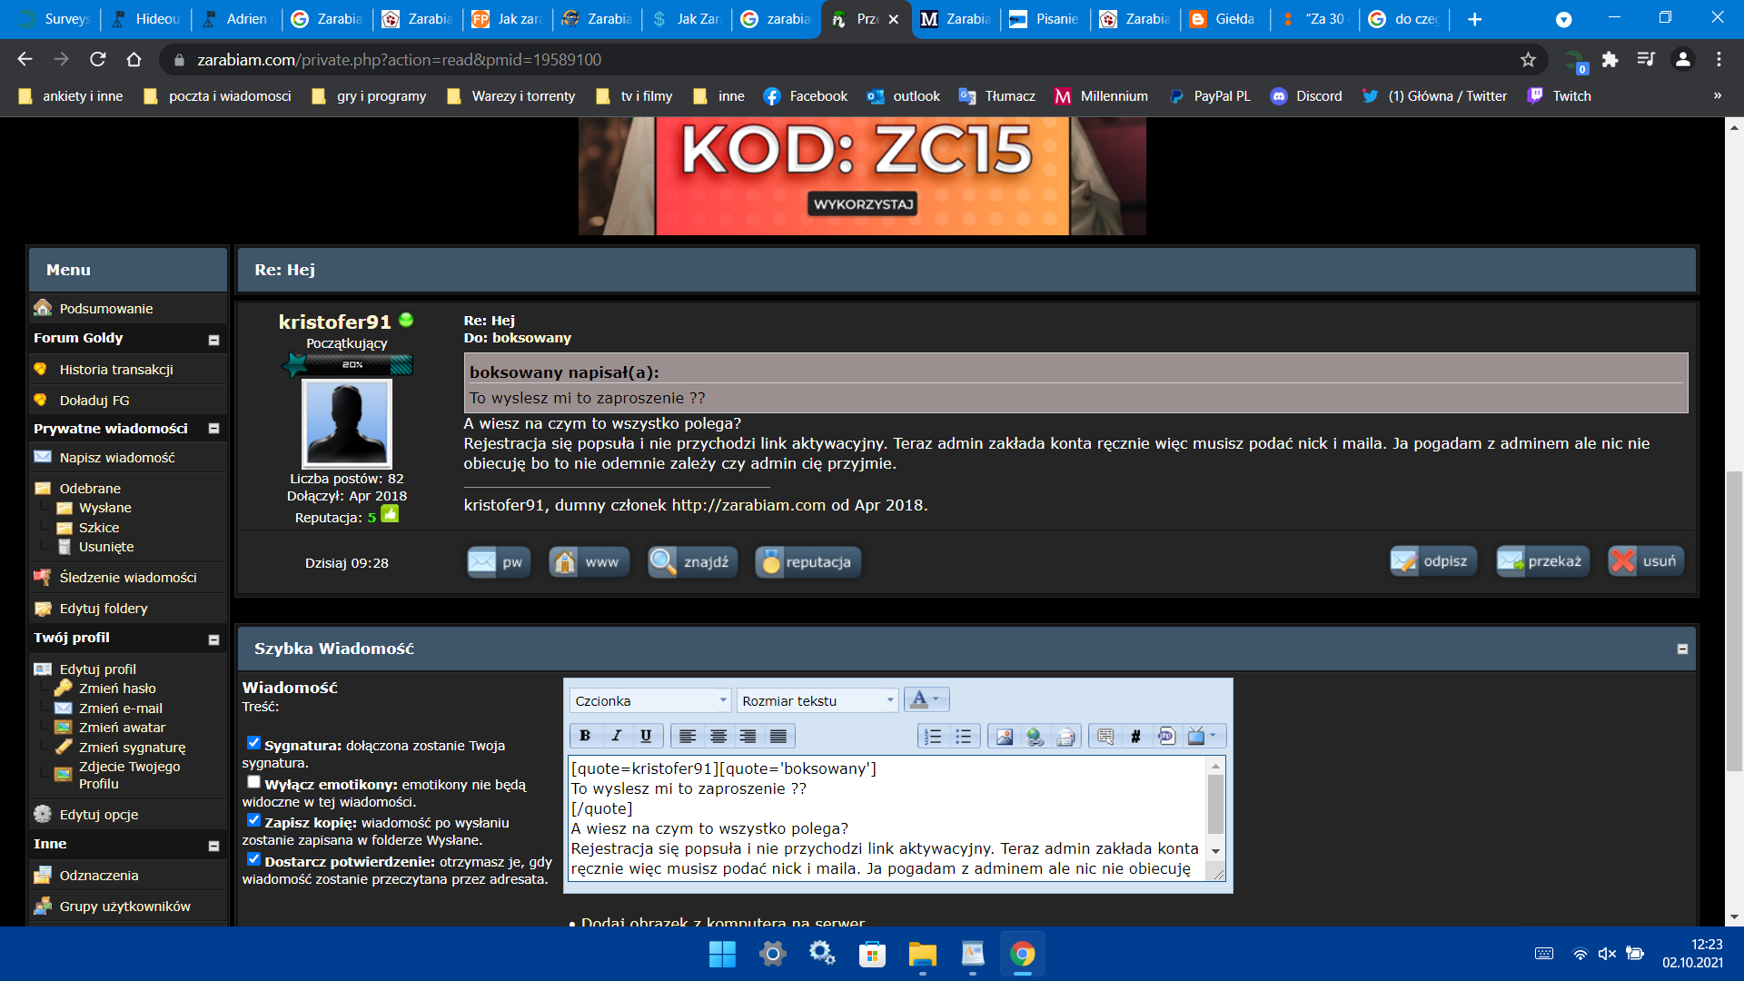Disable the Sygnatura checkbox
Screen dimensions: 1744x981
[253, 743]
